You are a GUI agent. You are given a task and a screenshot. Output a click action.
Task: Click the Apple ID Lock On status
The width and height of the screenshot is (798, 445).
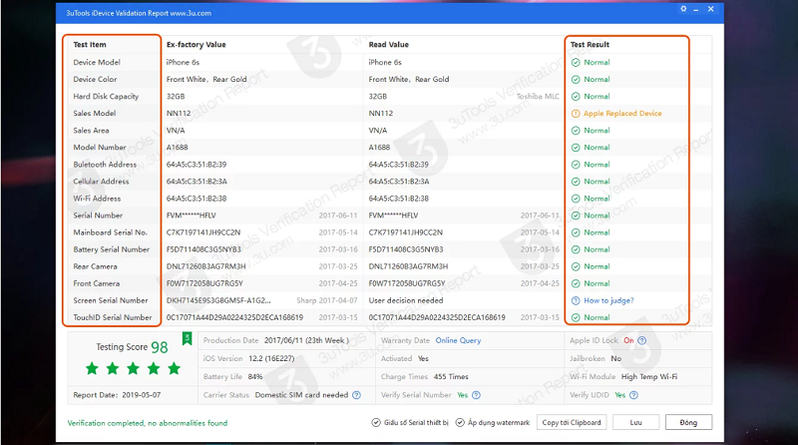[628, 340]
